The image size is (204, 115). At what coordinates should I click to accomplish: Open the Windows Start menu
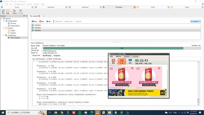click(x=3, y=112)
